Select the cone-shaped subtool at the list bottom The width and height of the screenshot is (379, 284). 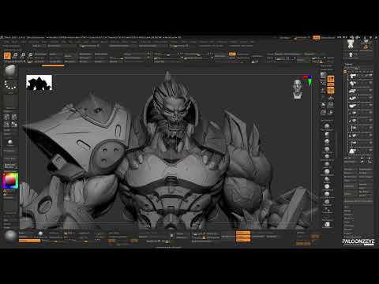(351, 151)
